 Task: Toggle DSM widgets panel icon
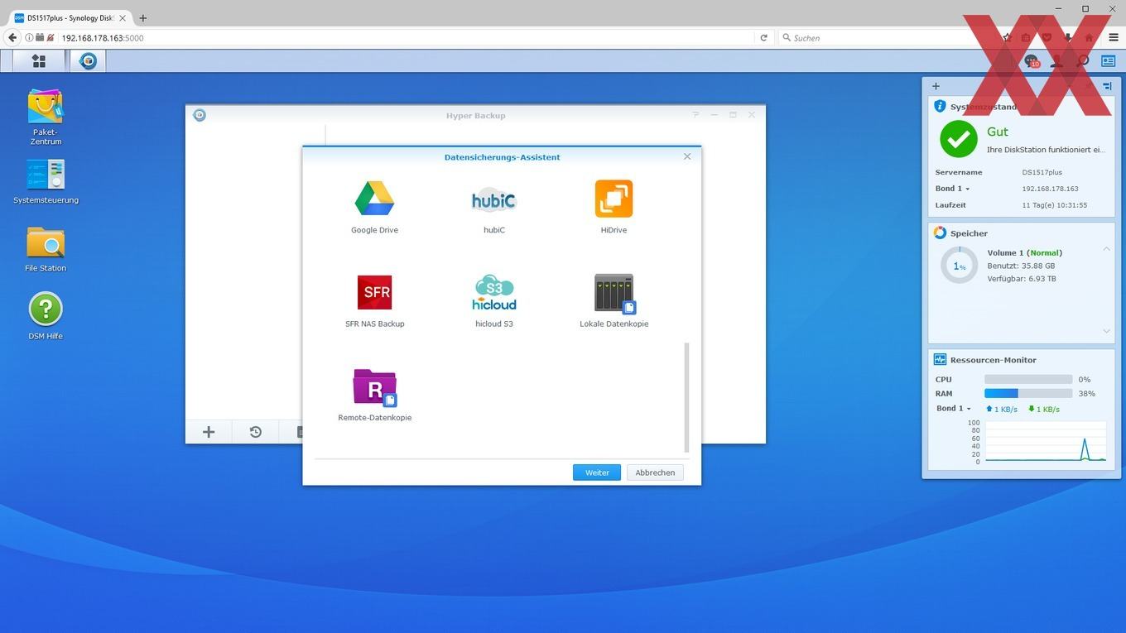(1108, 60)
